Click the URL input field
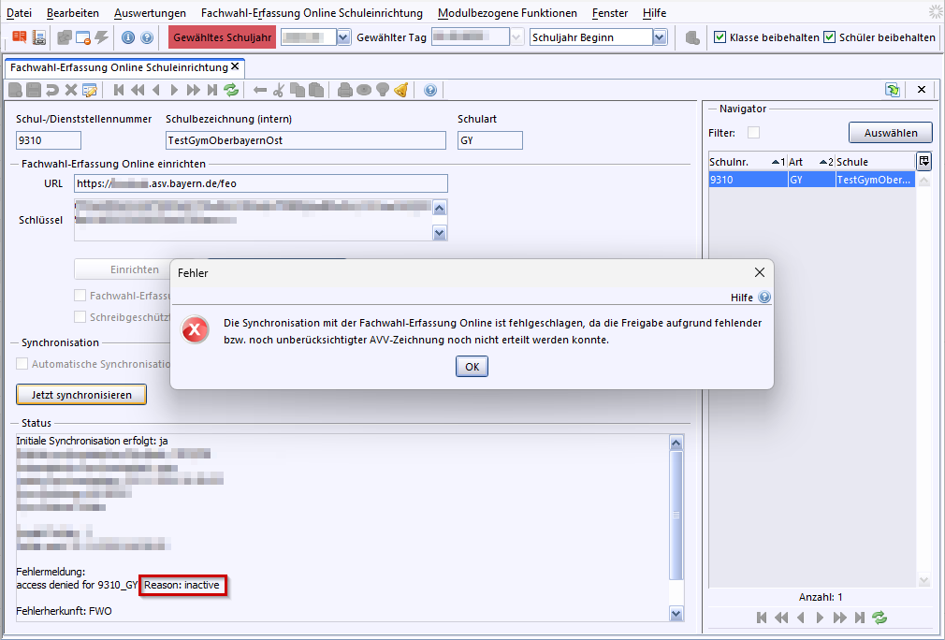Screen dimensions: 945x640 click(x=261, y=183)
